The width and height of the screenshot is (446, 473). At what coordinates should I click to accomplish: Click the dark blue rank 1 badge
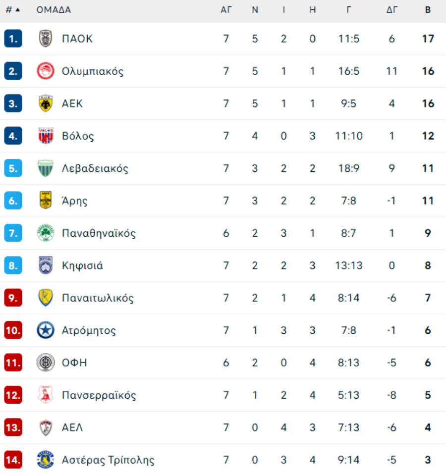13,39
